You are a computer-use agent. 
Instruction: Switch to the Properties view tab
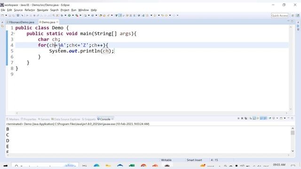tap(28, 119)
